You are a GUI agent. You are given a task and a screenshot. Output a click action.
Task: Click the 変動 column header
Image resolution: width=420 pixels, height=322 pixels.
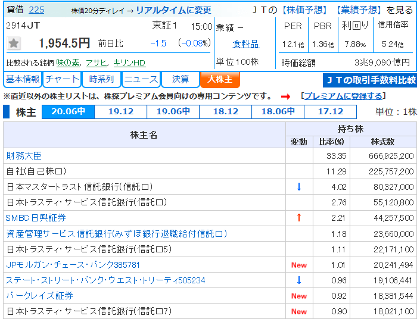coord(299,142)
